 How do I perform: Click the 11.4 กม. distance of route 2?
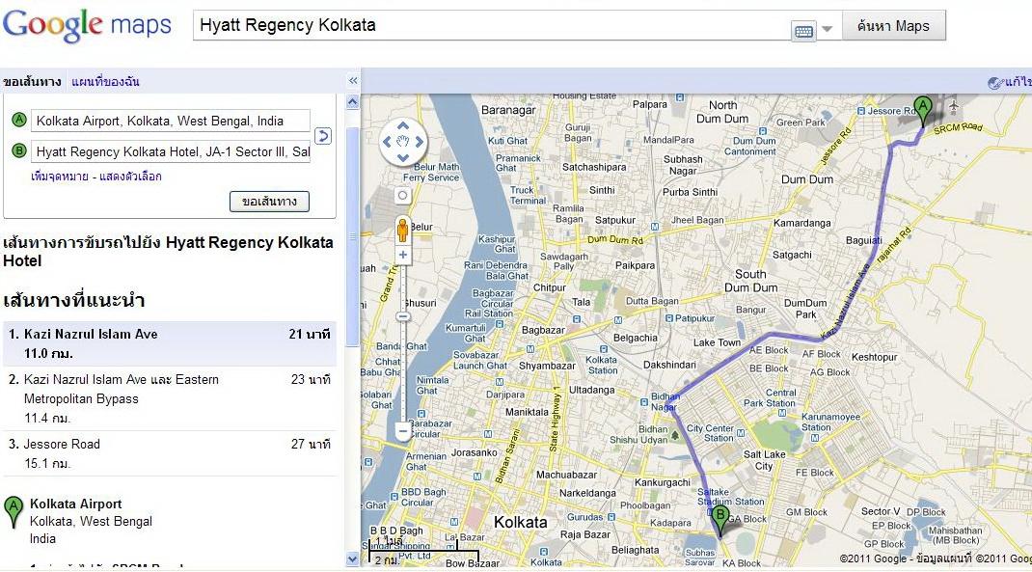click(x=46, y=418)
